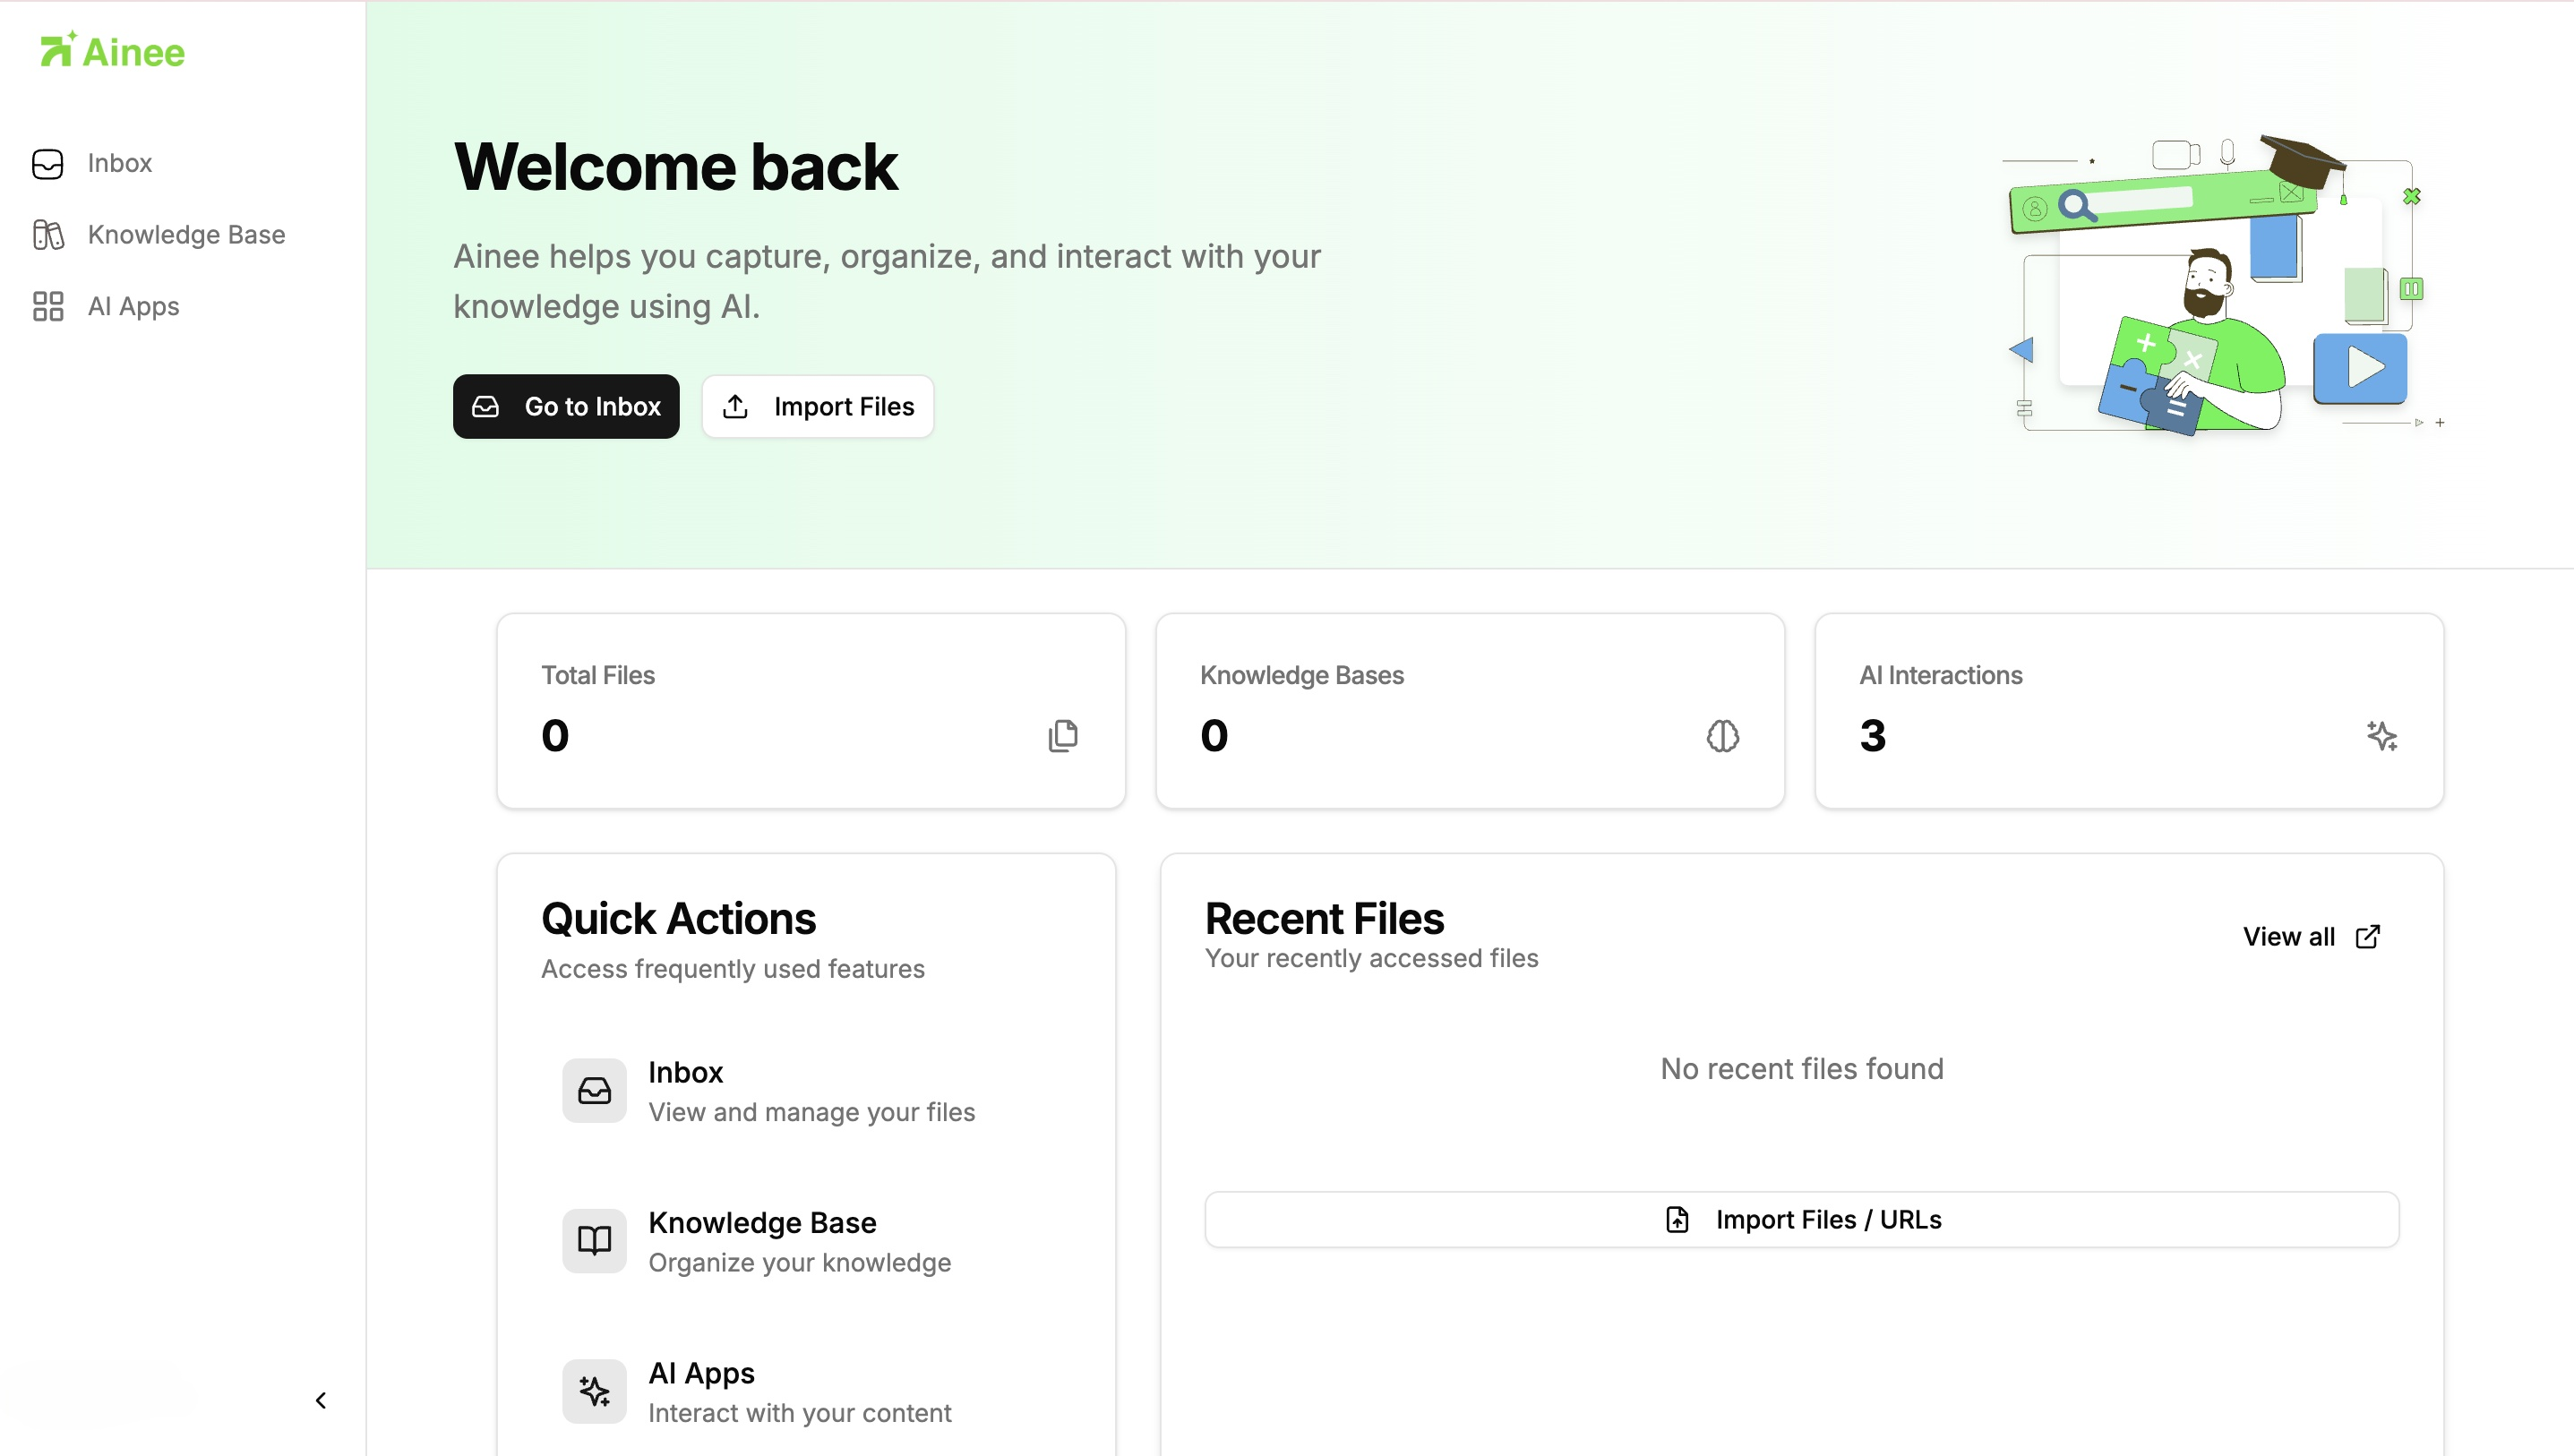Click the Import Files button
Viewport: 2574px width, 1456px height.
[x=817, y=406]
